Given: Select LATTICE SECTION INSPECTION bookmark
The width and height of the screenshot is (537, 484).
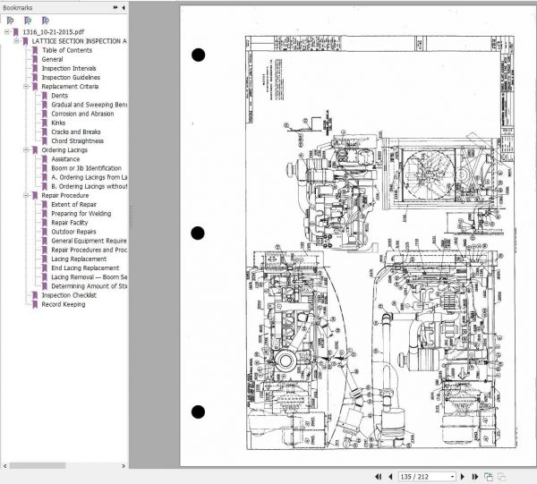Looking at the screenshot, I should coord(80,41).
